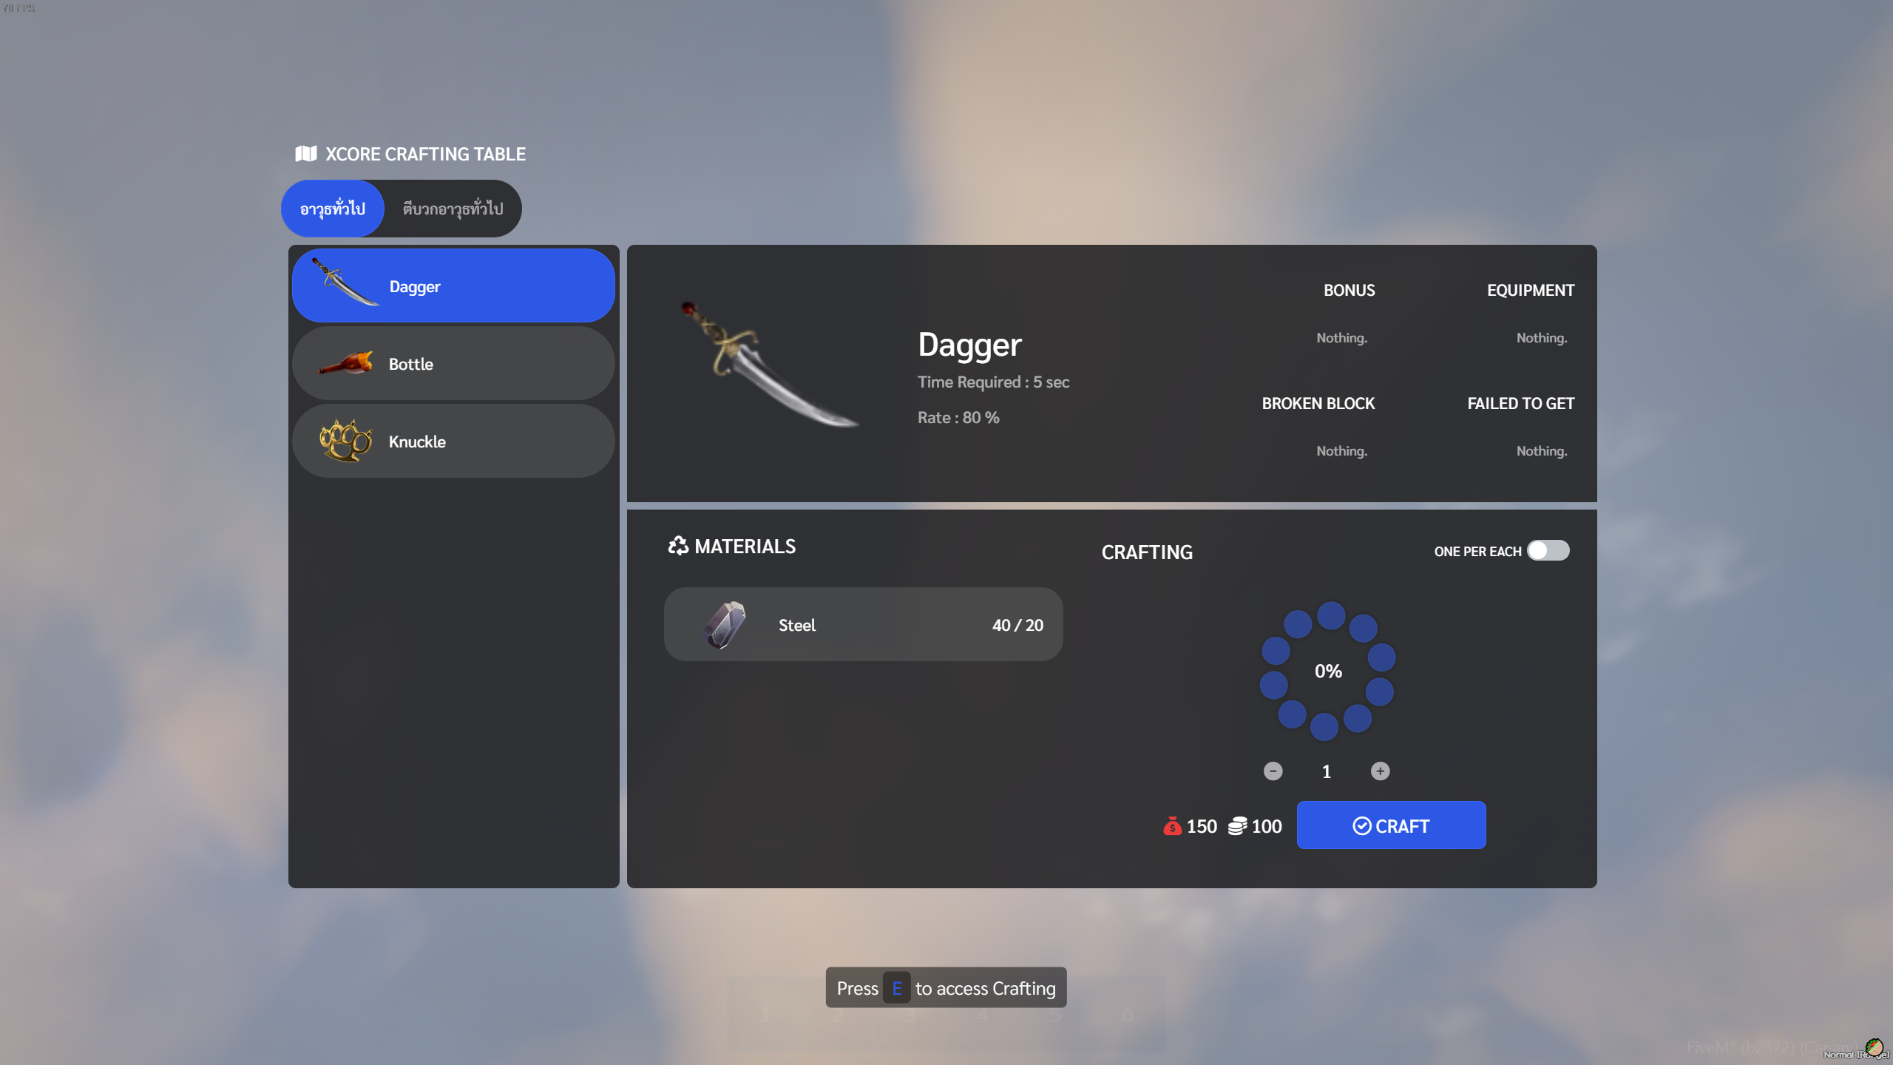Click the Steel 40 / 20 material row
Image resolution: width=1893 pixels, height=1065 pixels.
pos(863,625)
